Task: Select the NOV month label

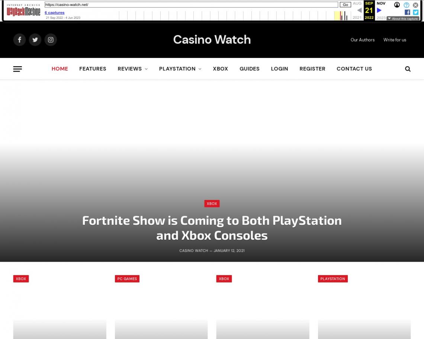Action: tap(381, 3)
